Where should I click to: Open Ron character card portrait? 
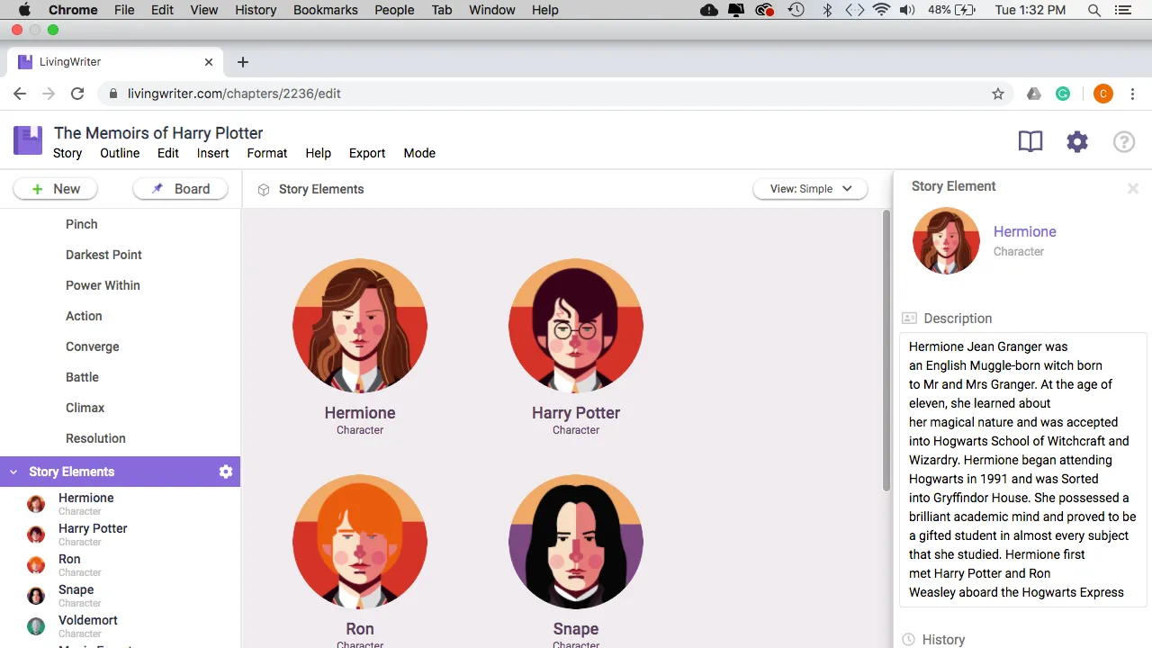coord(360,542)
